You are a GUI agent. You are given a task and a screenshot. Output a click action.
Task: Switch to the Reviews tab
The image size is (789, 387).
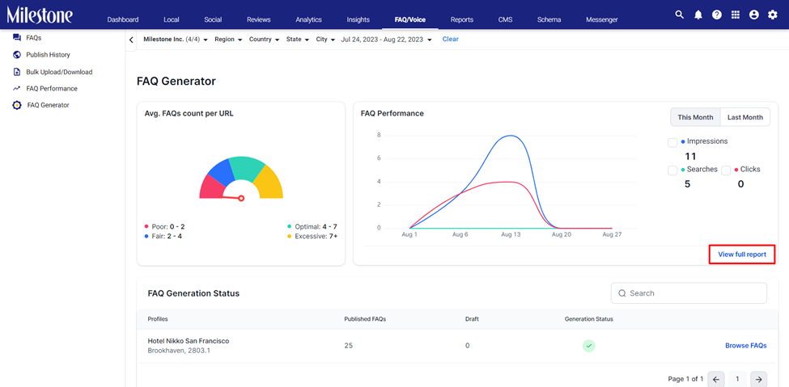(x=259, y=19)
